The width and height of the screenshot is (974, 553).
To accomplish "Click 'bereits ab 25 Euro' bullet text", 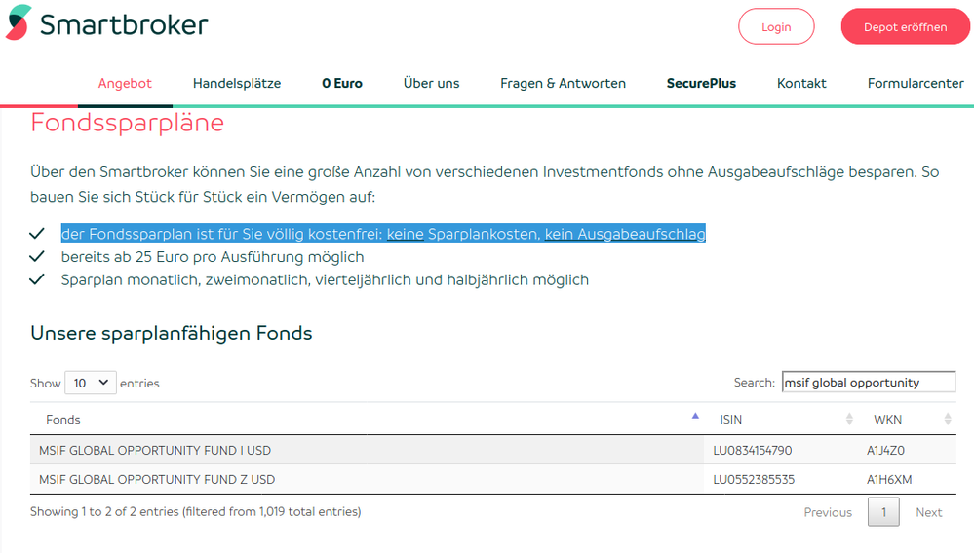I will 213,257.
